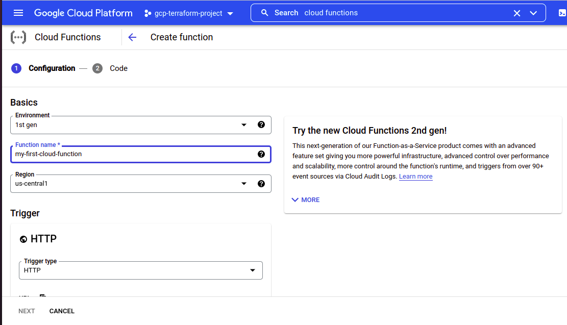Open the hamburger navigation menu
This screenshot has height=325, width=567.
tap(18, 13)
